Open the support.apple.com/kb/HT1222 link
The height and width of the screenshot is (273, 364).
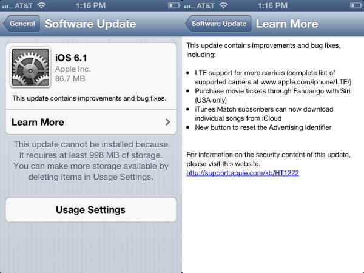pos(243,173)
